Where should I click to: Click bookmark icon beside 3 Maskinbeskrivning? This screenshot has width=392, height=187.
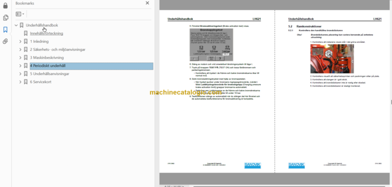[26, 58]
